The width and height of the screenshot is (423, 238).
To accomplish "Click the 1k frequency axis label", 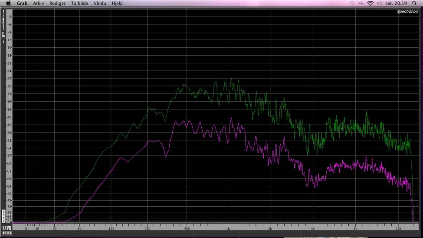I will coord(228,229).
